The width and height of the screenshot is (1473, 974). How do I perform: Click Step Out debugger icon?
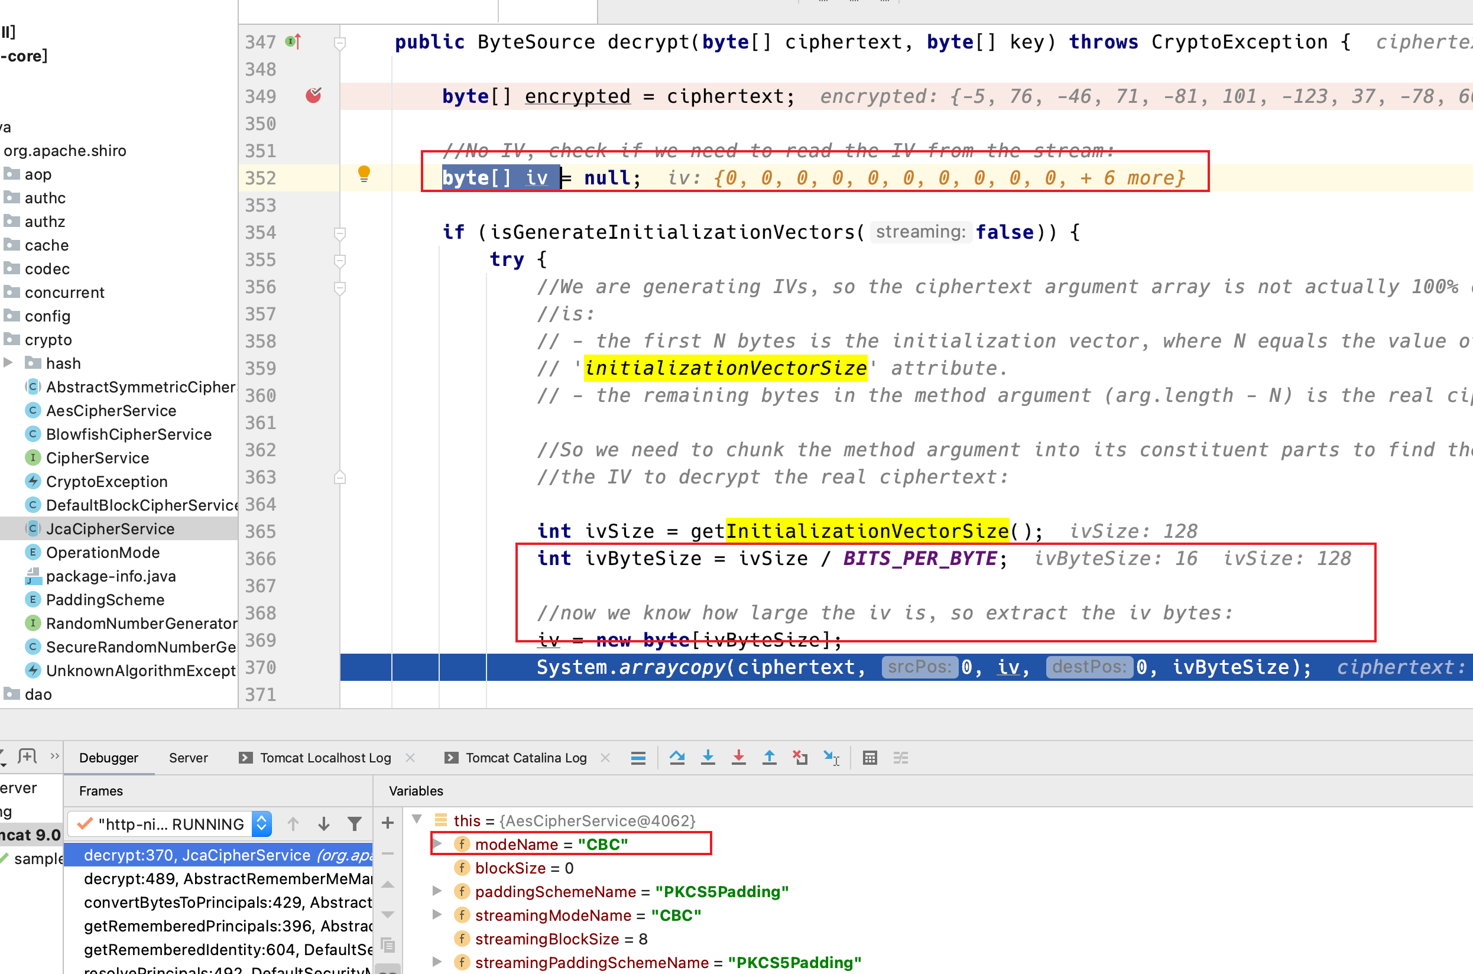769,757
